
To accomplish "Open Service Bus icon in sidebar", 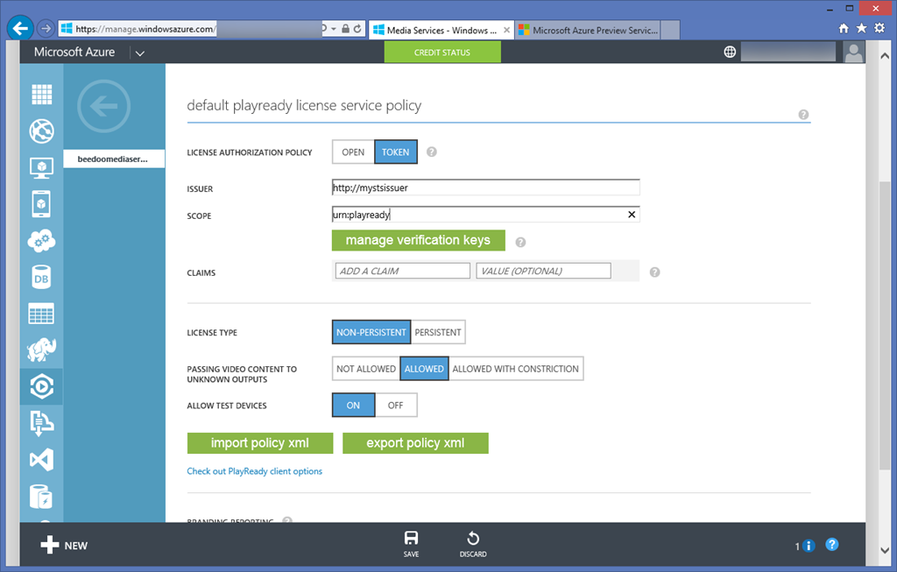I will (x=42, y=423).
